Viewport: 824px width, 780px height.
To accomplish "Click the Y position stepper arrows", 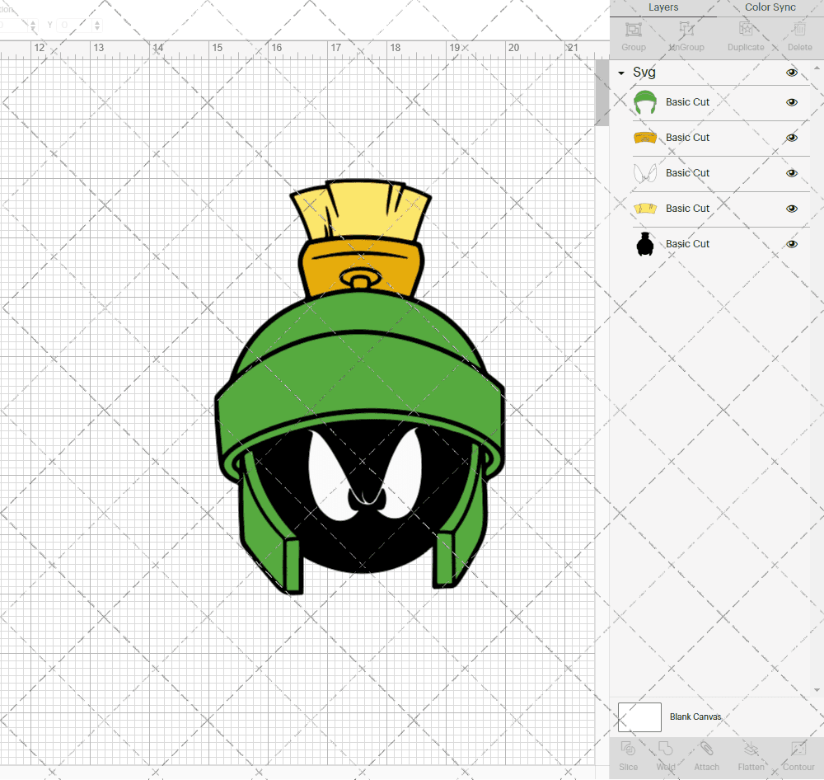I will click(x=97, y=25).
